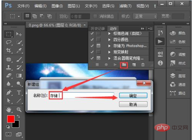Open the 图层(L) menu

pyautogui.click(x=74, y=6)
